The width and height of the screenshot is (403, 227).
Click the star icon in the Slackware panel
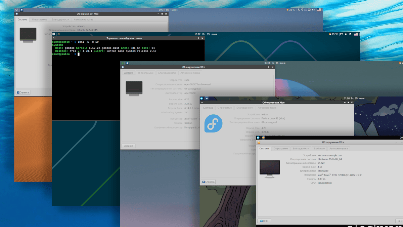coord(263,138)
